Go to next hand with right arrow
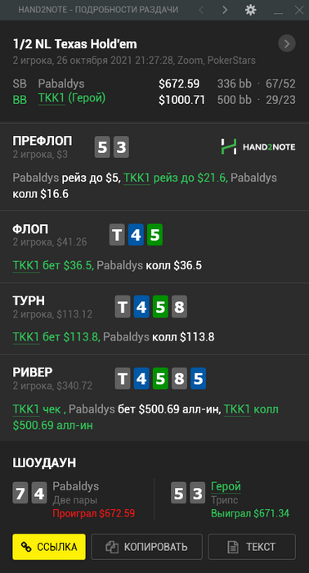Screen dimensions: 309x573 pos(225,10)
